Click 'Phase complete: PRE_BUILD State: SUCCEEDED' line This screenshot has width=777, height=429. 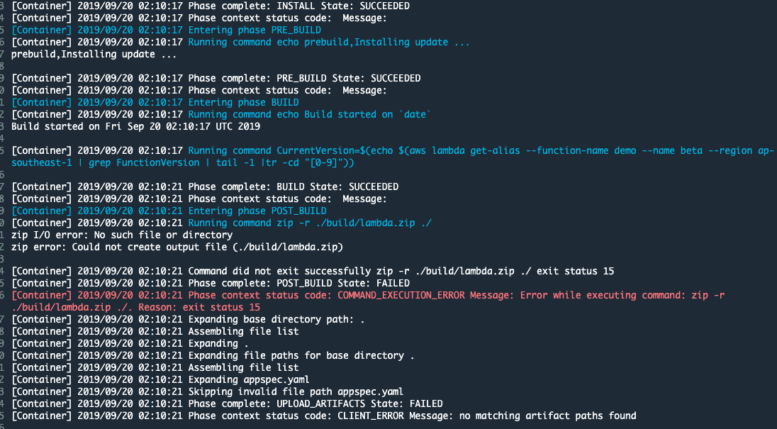[x=216, y=78]
